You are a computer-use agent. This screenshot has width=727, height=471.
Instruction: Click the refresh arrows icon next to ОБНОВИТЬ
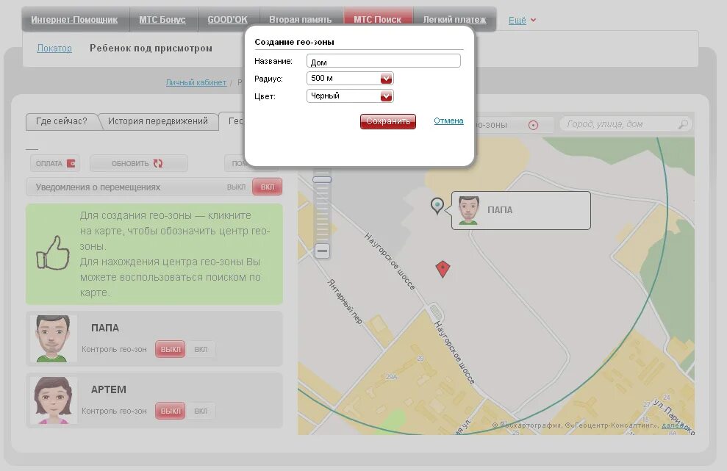click(x=158, y=163)
